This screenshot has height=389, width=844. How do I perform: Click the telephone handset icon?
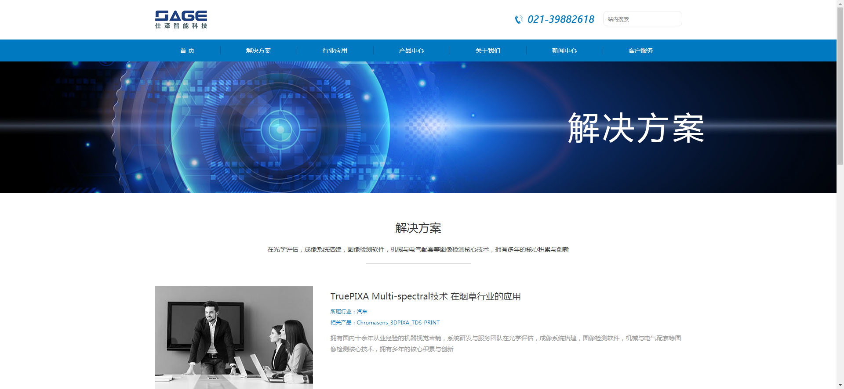(519, 19)
